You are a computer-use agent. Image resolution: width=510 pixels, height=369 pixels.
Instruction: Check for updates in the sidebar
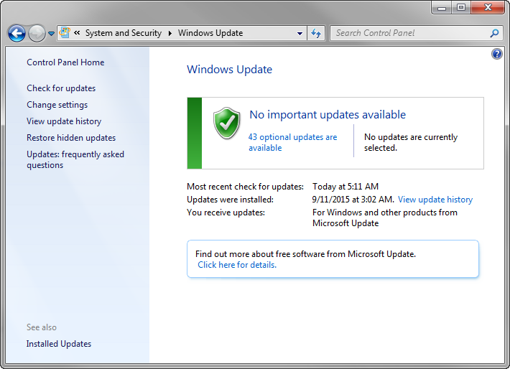pos(61,88)
